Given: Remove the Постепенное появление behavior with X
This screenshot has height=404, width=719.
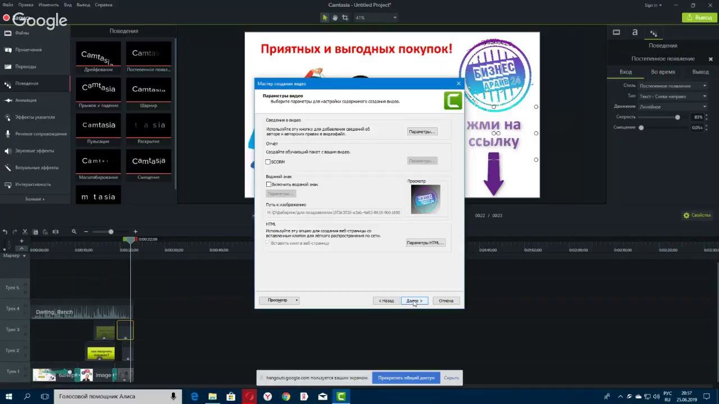Looking at the screenshot, I should point(711,59).
